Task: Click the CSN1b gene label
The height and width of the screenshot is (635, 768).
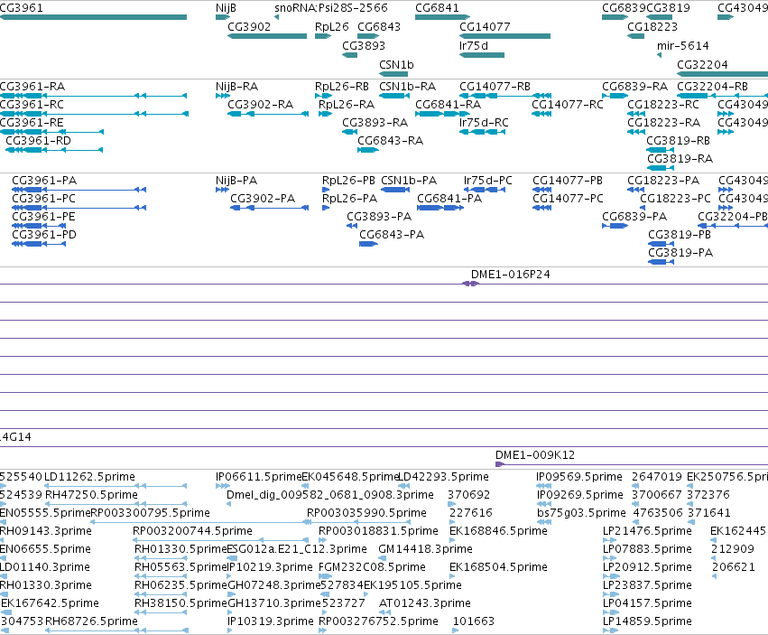Action: point(396,65)
